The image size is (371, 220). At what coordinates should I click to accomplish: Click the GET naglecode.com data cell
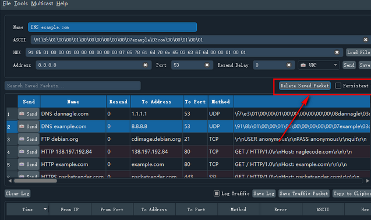(302, 152)
